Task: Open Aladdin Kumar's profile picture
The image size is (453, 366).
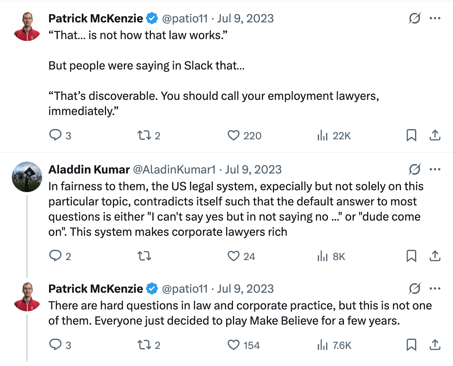Action: click(x=27, y=177)
